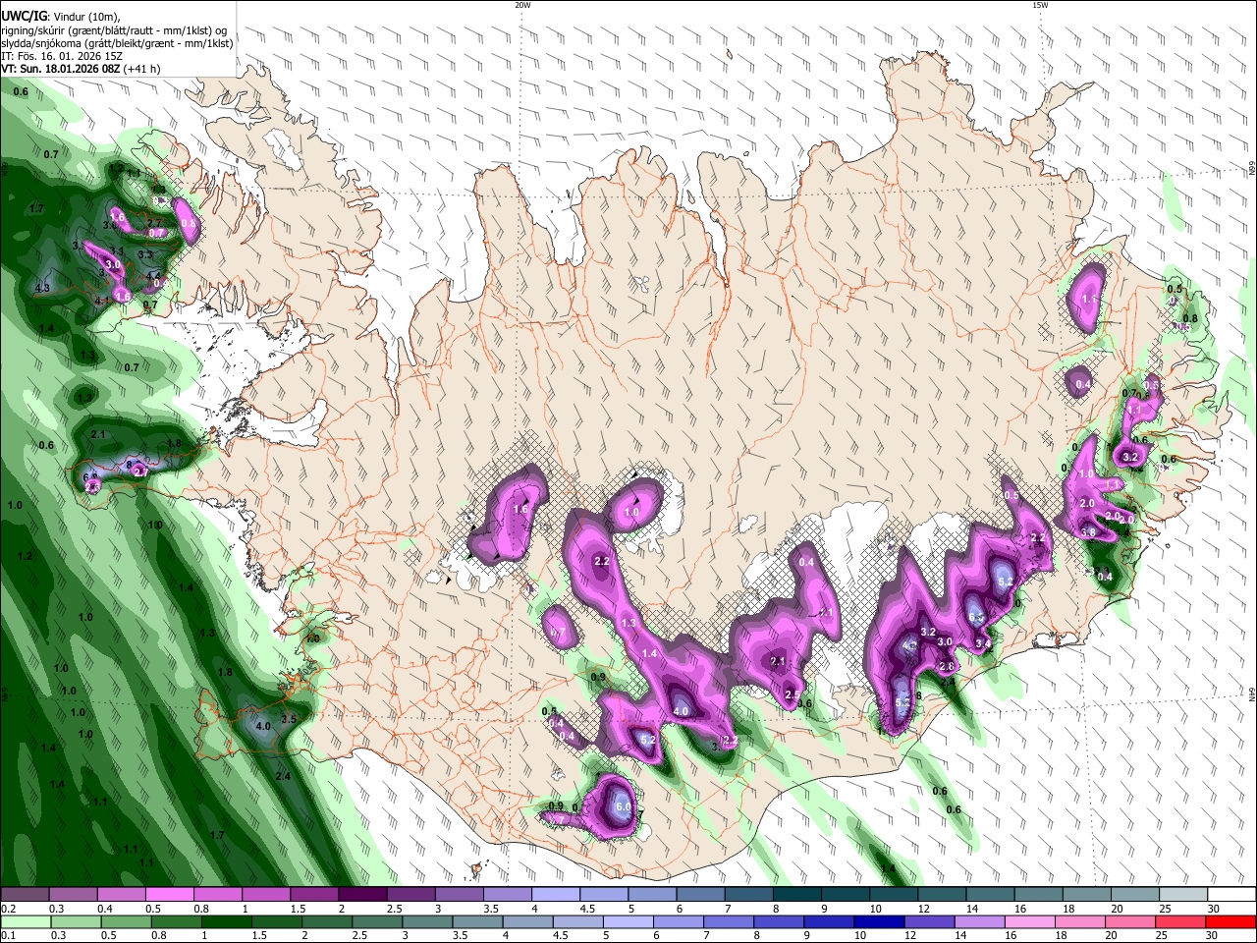This screenshot has width=1257, height=943.
Task: Click the '3.8' value in the southeast fjords
Action: point(1088,532)
